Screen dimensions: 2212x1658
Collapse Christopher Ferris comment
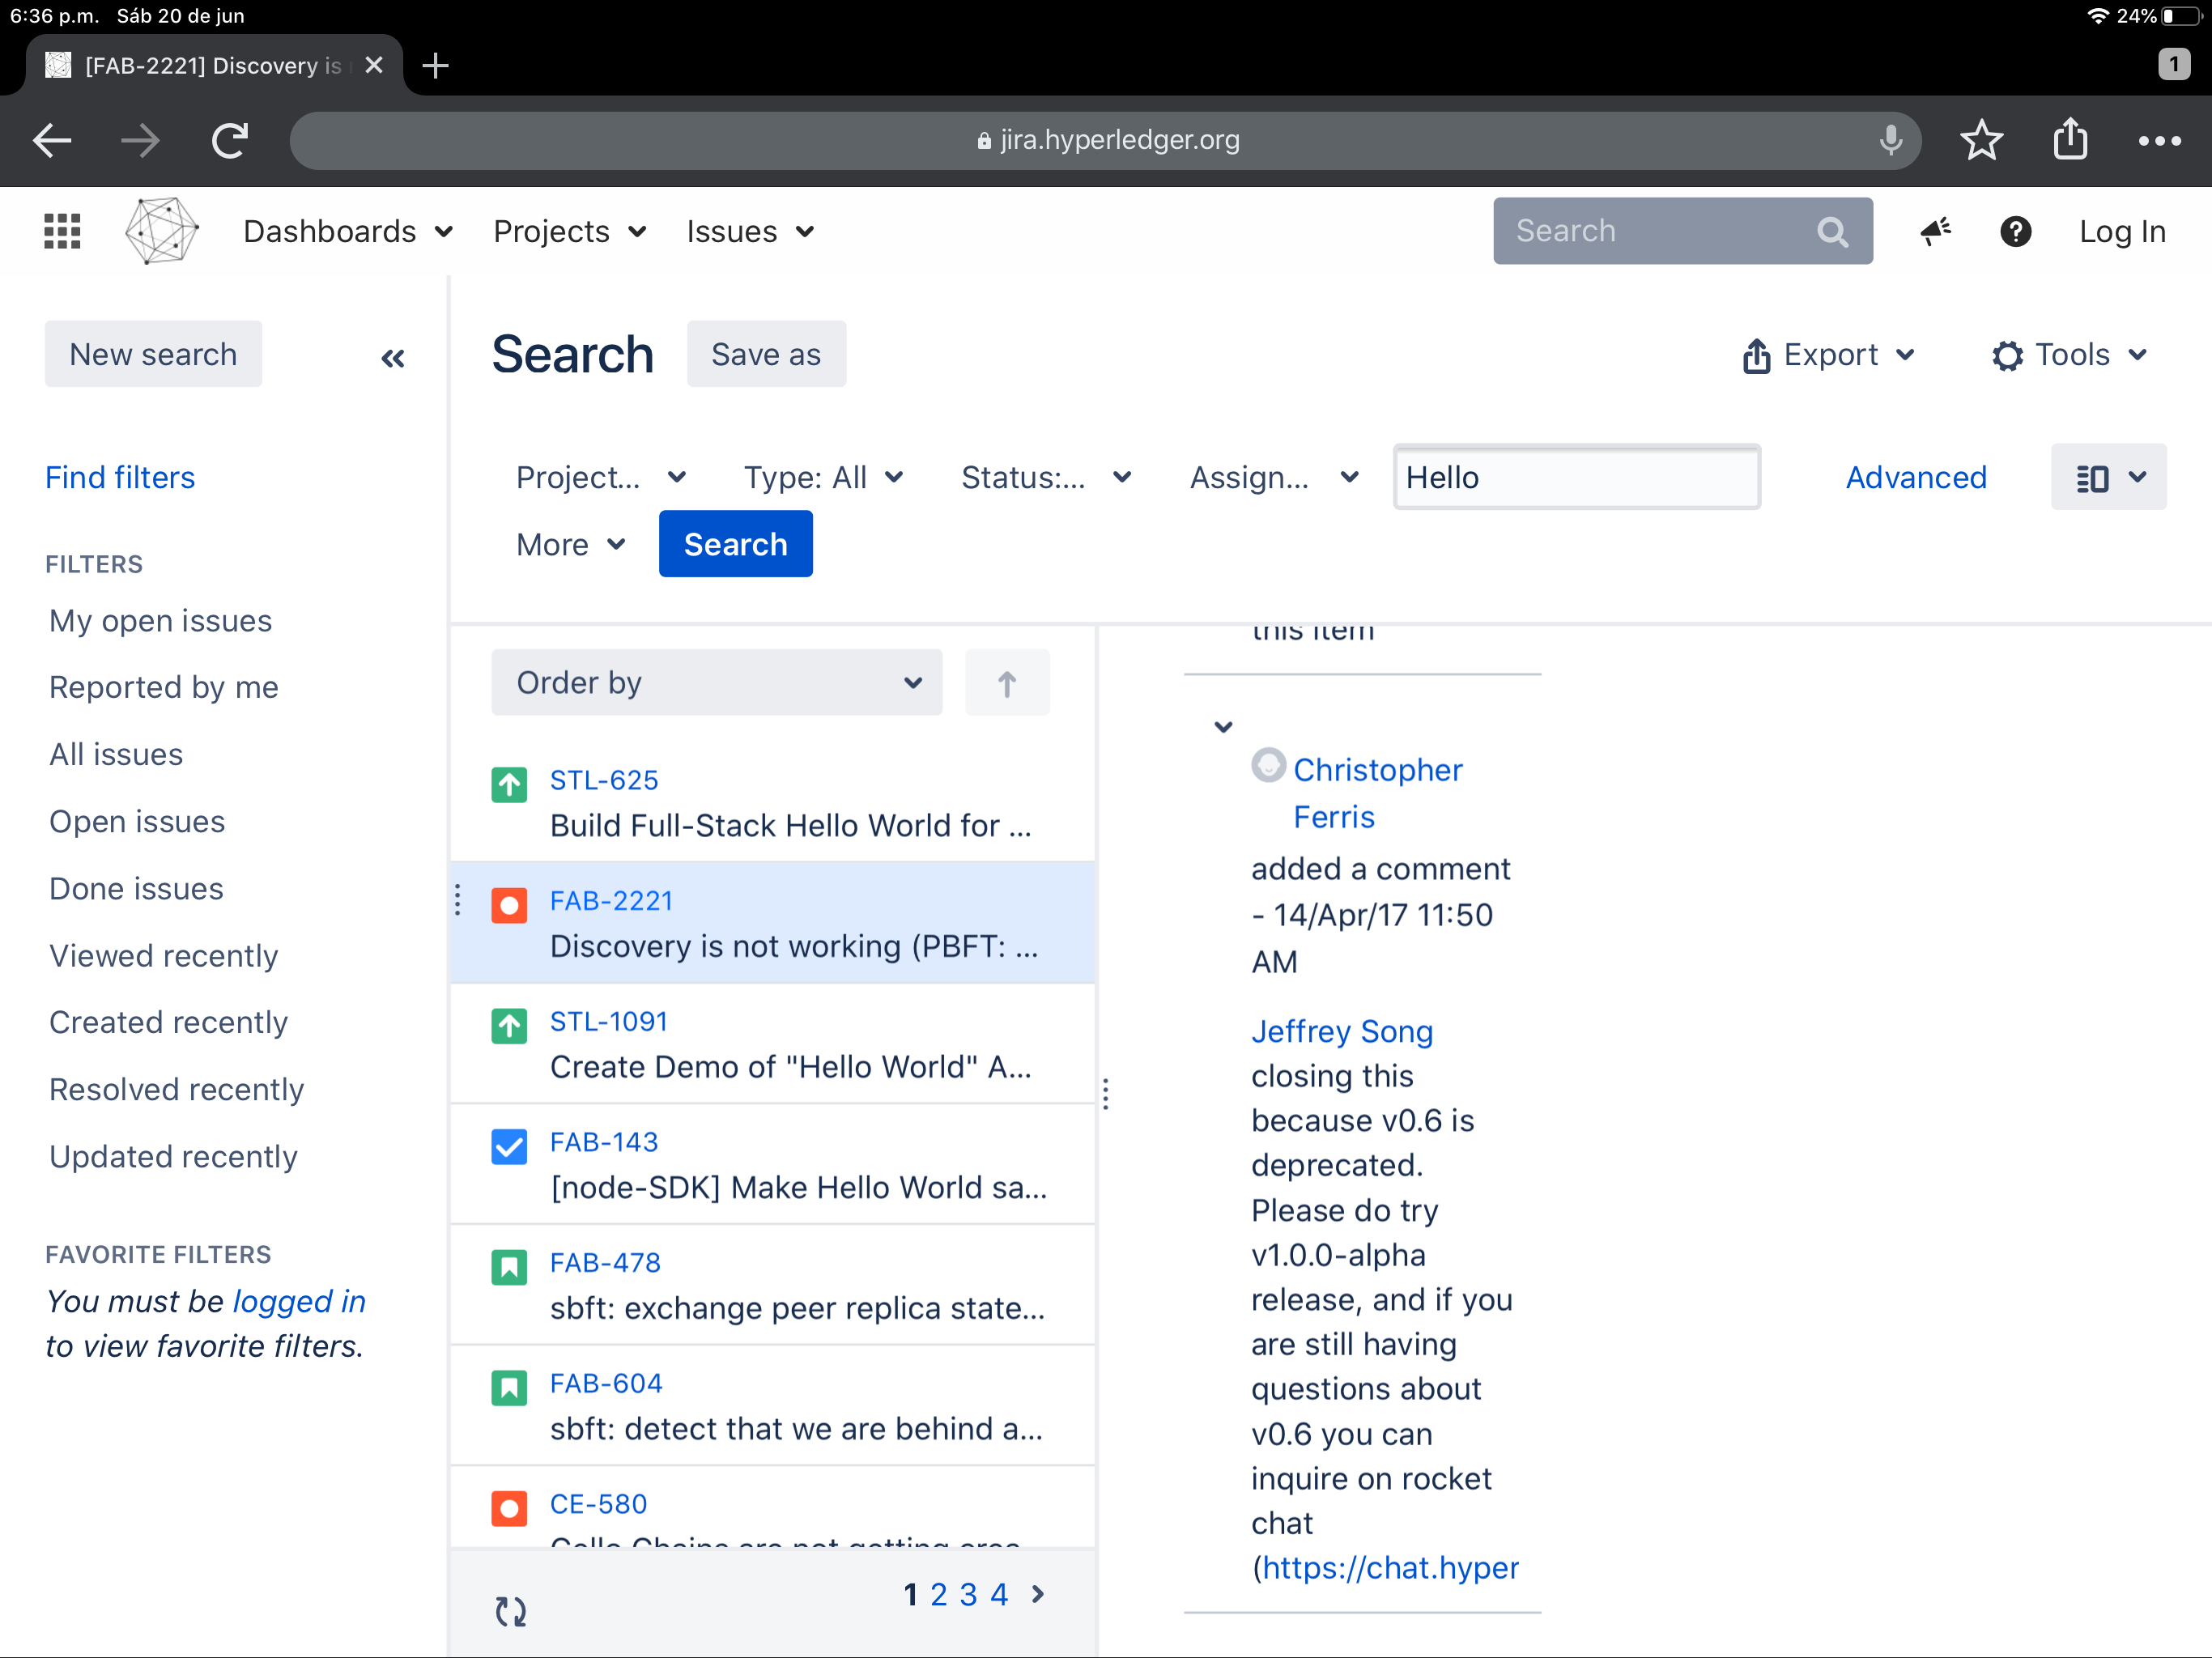tap(1223, 727)
